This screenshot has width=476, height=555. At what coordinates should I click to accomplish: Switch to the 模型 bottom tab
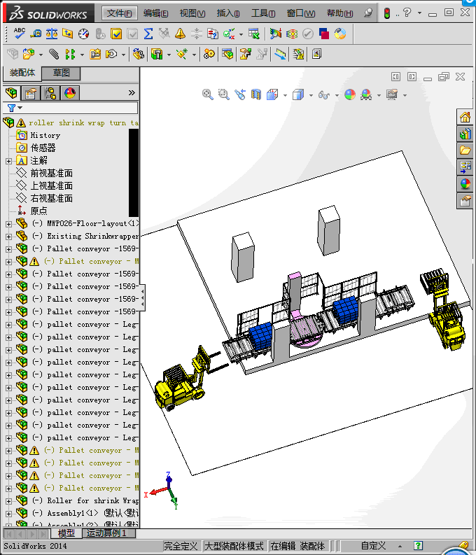point(66,533)
